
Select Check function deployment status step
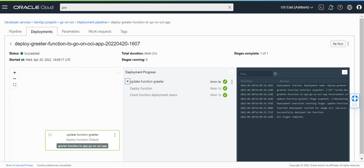click(x=153, y=95)
